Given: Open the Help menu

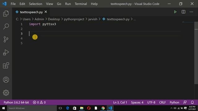Looking at the screenshot, I should pyautogui.click(x=94, y=4).
